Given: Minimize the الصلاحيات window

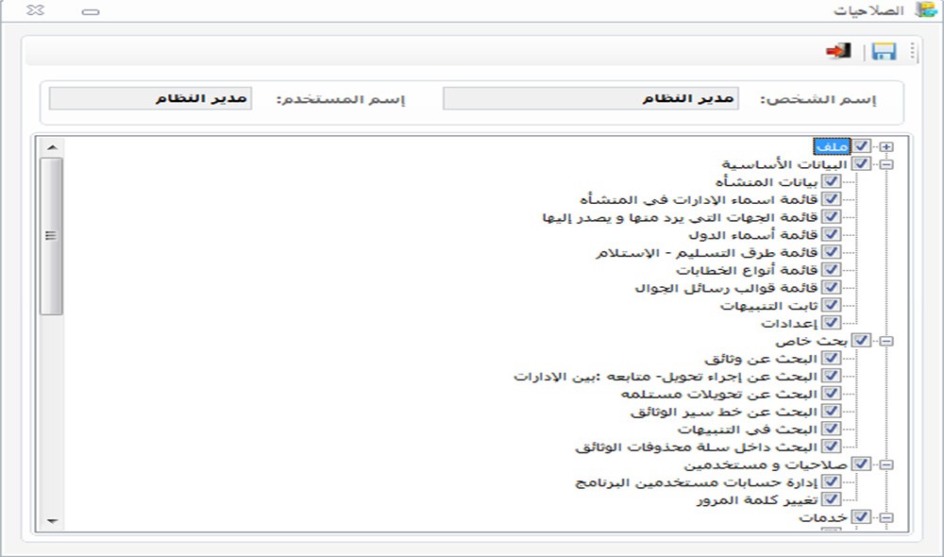Looking at the screenshot, I should click(x=91, y=11).
